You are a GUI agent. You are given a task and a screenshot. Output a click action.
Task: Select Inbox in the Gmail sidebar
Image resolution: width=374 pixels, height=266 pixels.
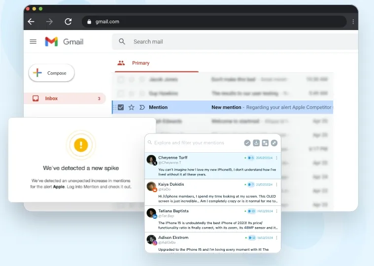pyautogui.click(x=51, y=99)
